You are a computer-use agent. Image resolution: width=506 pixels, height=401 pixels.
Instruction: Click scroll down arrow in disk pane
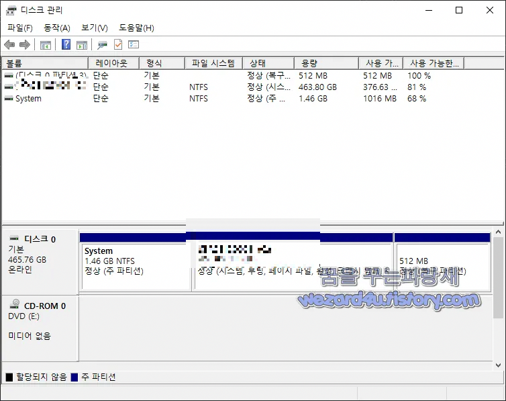498,365
